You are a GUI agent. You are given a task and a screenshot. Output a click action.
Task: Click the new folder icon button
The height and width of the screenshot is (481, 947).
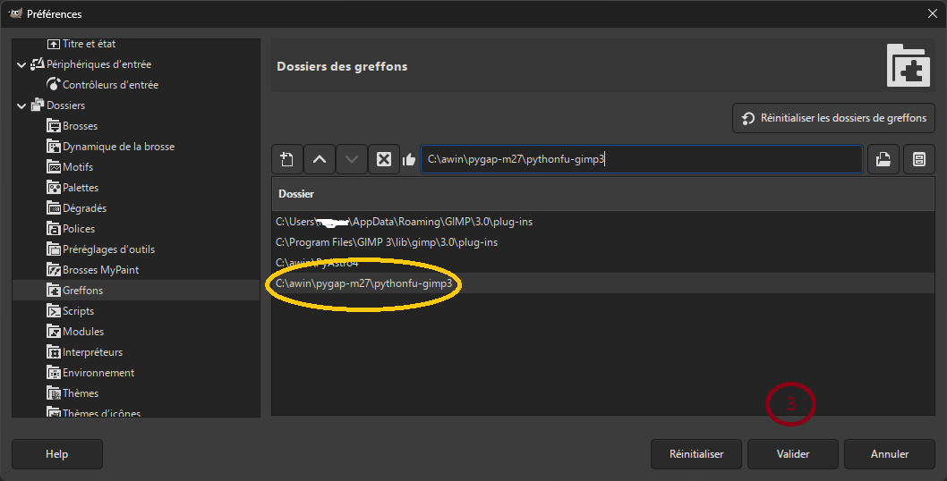[x=287, y=159]
